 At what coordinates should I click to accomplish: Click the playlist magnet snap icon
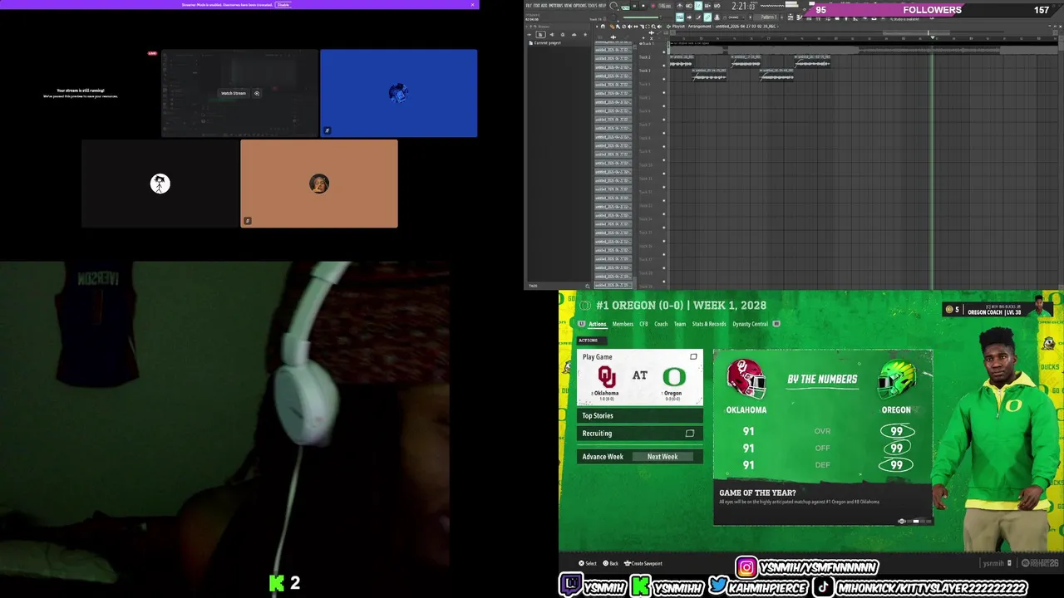tap(603, 27)
